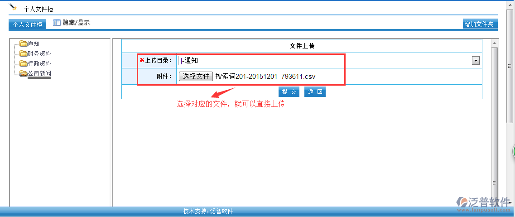
Task: Click the 技术支持:泛普软件 footer text
Action: 208,211
